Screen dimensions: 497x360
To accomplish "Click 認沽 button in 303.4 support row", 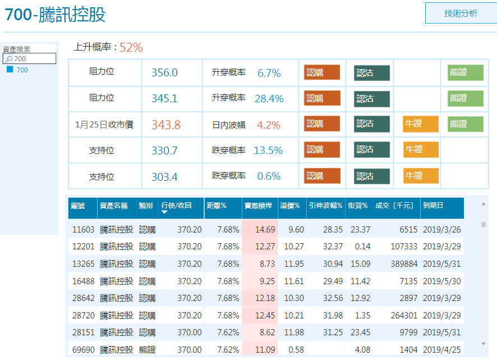I will [372, 176].
